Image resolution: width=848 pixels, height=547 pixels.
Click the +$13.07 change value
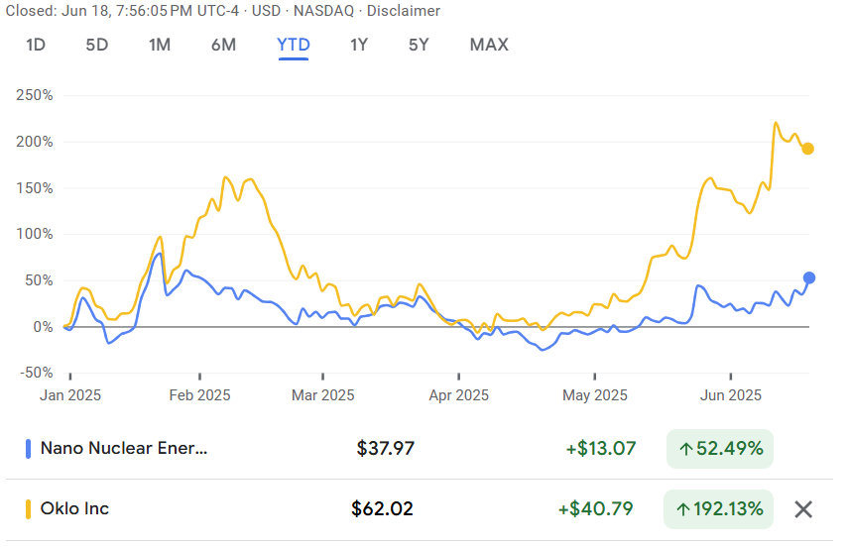pyautogui.click(x=601, y=449)
